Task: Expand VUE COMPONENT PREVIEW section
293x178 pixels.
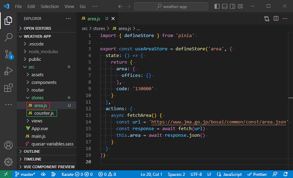Action: click(47, 167)
